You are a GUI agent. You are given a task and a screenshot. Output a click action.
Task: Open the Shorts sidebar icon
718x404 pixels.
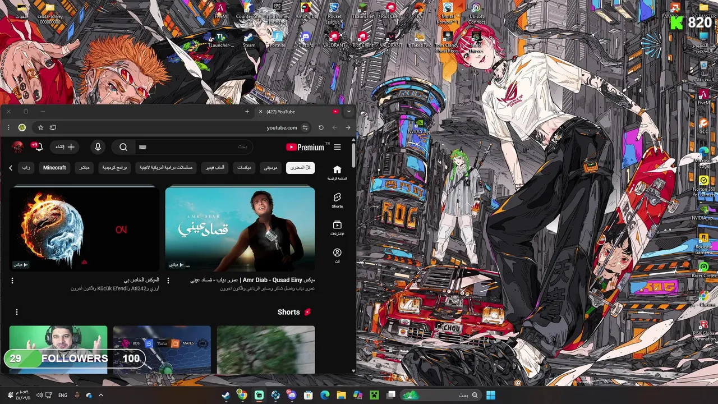click(337, 200)
